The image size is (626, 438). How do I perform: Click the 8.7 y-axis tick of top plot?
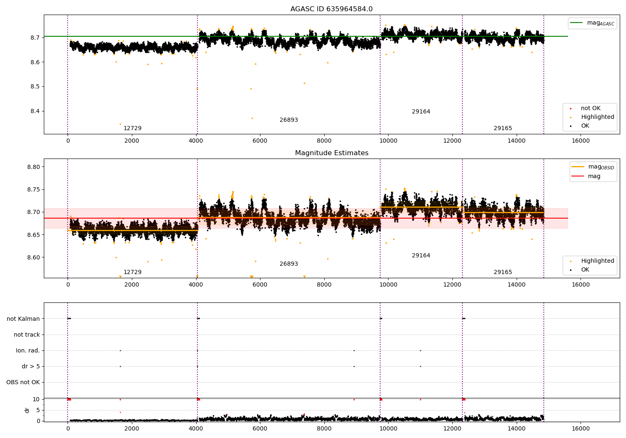coord(35,38)
